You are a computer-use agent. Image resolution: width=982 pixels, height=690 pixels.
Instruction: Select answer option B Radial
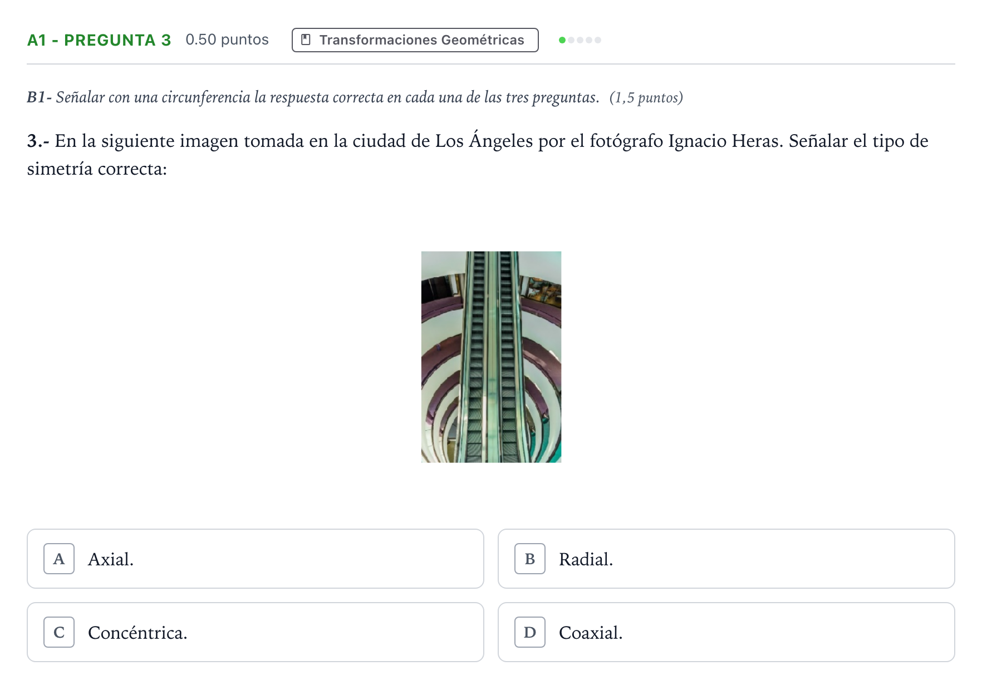click(726, 559)
